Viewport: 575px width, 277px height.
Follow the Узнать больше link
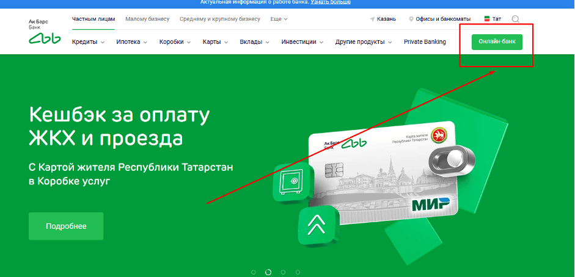(331, 2)
